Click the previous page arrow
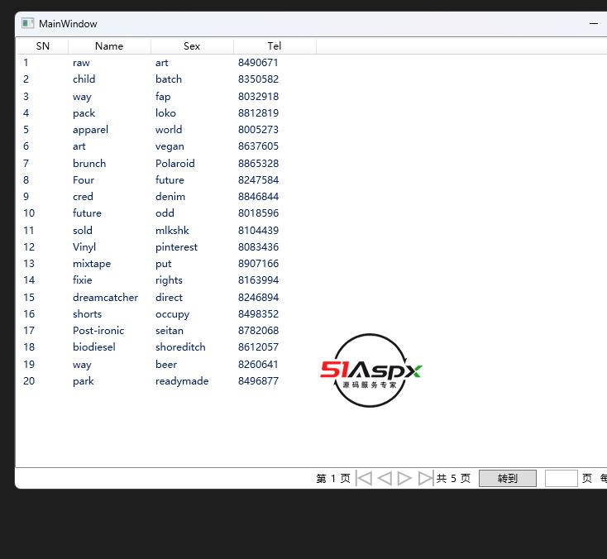607x559 pixels. click(x=385, y=478)
